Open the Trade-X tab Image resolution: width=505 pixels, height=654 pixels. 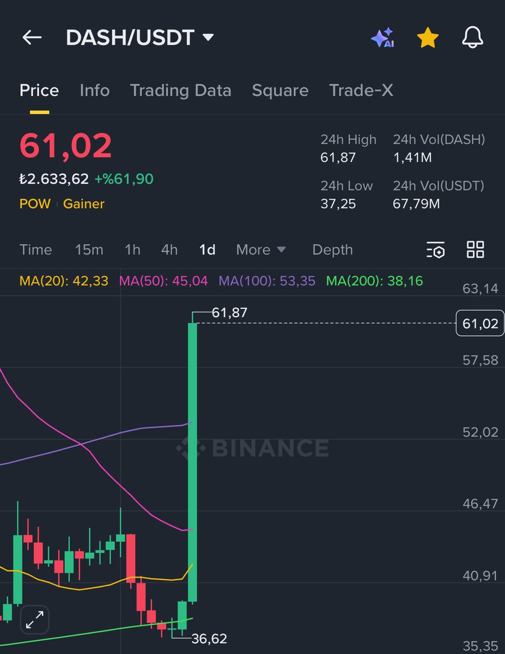click(x=361, y=90)
